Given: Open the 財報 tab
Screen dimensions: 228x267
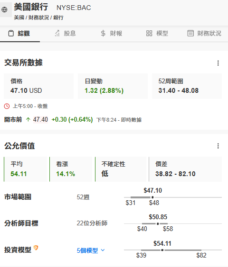Looking at the screenshot, I should coord(112,33).
